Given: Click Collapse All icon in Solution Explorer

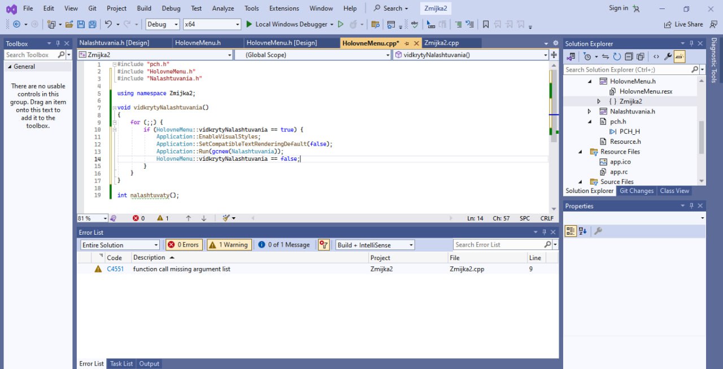Looking at the screenshot, I should (629, 56).
